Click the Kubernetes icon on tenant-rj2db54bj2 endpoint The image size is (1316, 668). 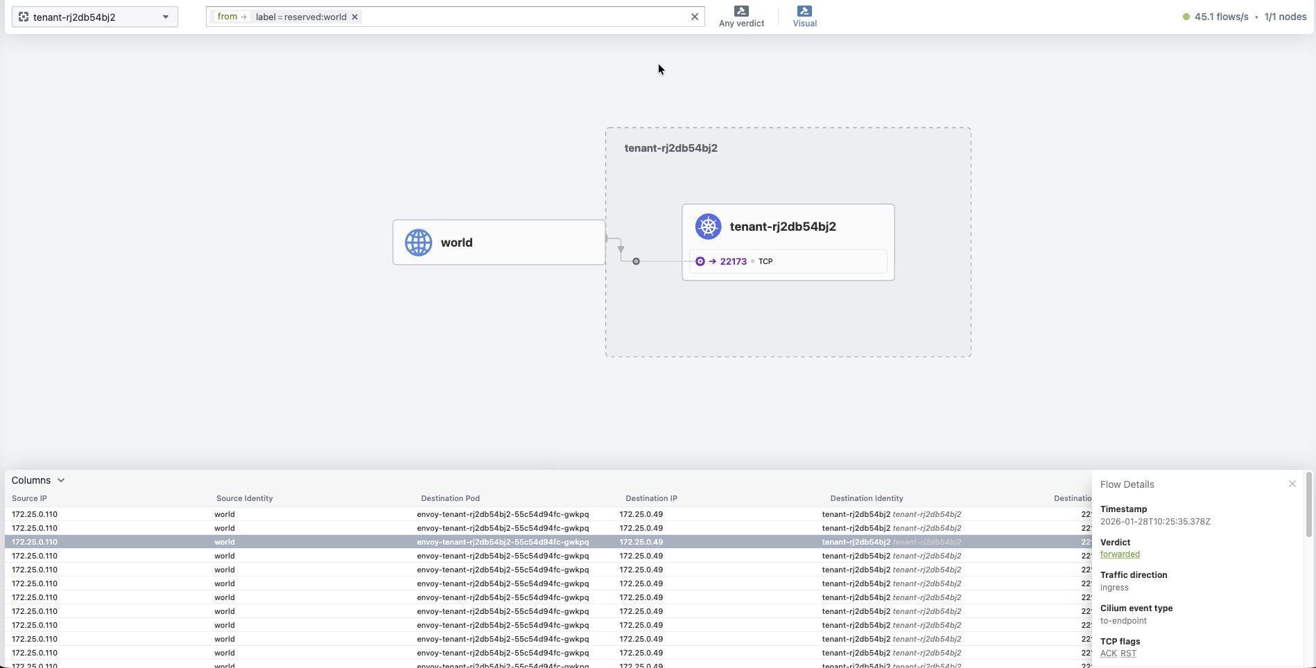(x=707, y=226)
